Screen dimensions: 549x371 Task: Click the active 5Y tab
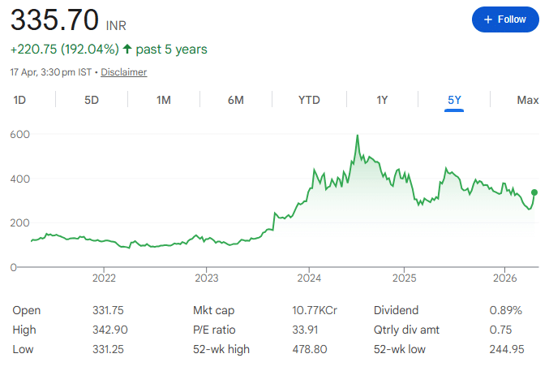click(454, 100)
